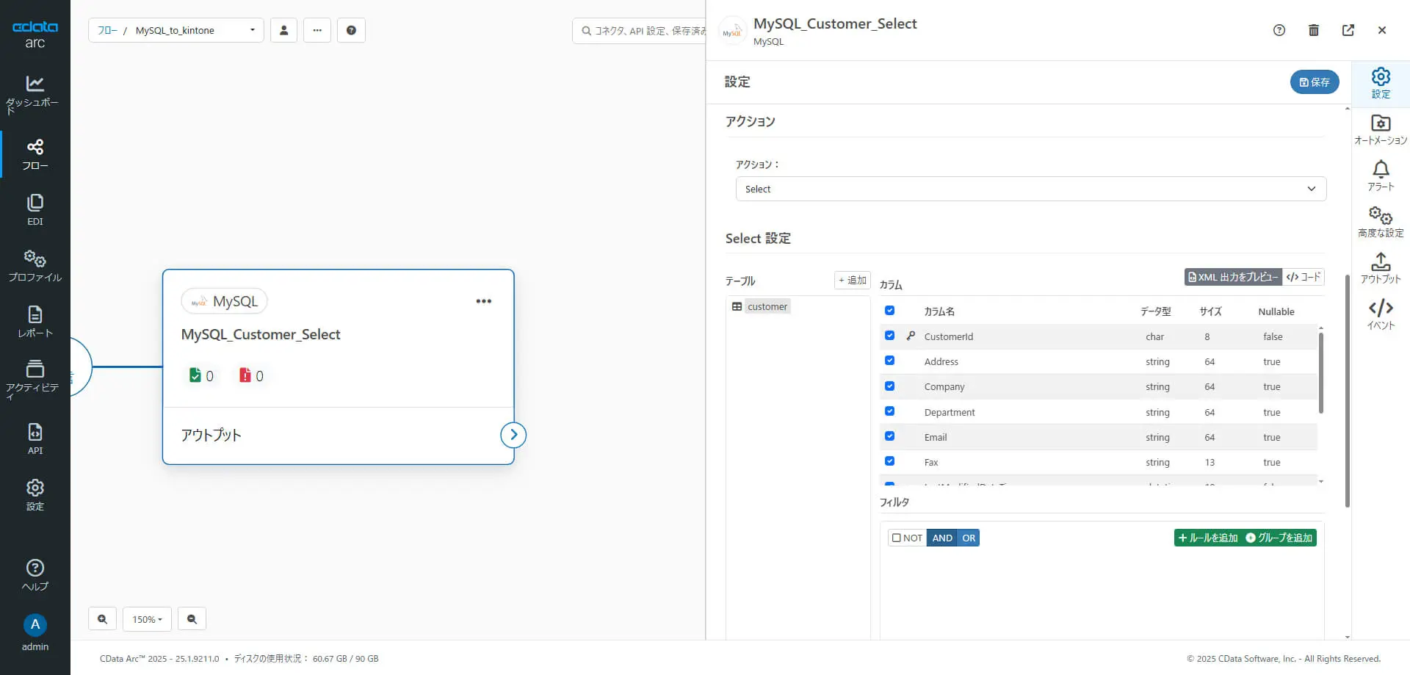The height and width of the screenshot is (675, 1410).
Task: Click the user icon button next to flow name
Action: pos(283,30)
